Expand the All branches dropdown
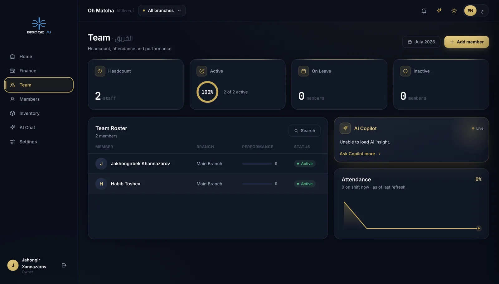This screenshot has width=499, height=284. pos(162,11)
